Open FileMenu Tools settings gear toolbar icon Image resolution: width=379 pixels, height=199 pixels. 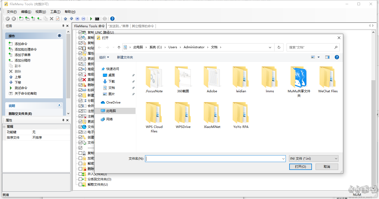coord(104,19)
